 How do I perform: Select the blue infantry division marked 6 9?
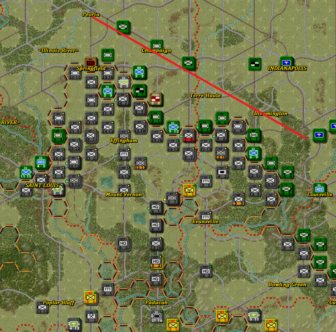point(254,153)
